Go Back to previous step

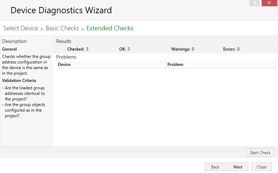click(x=215, y=167)
